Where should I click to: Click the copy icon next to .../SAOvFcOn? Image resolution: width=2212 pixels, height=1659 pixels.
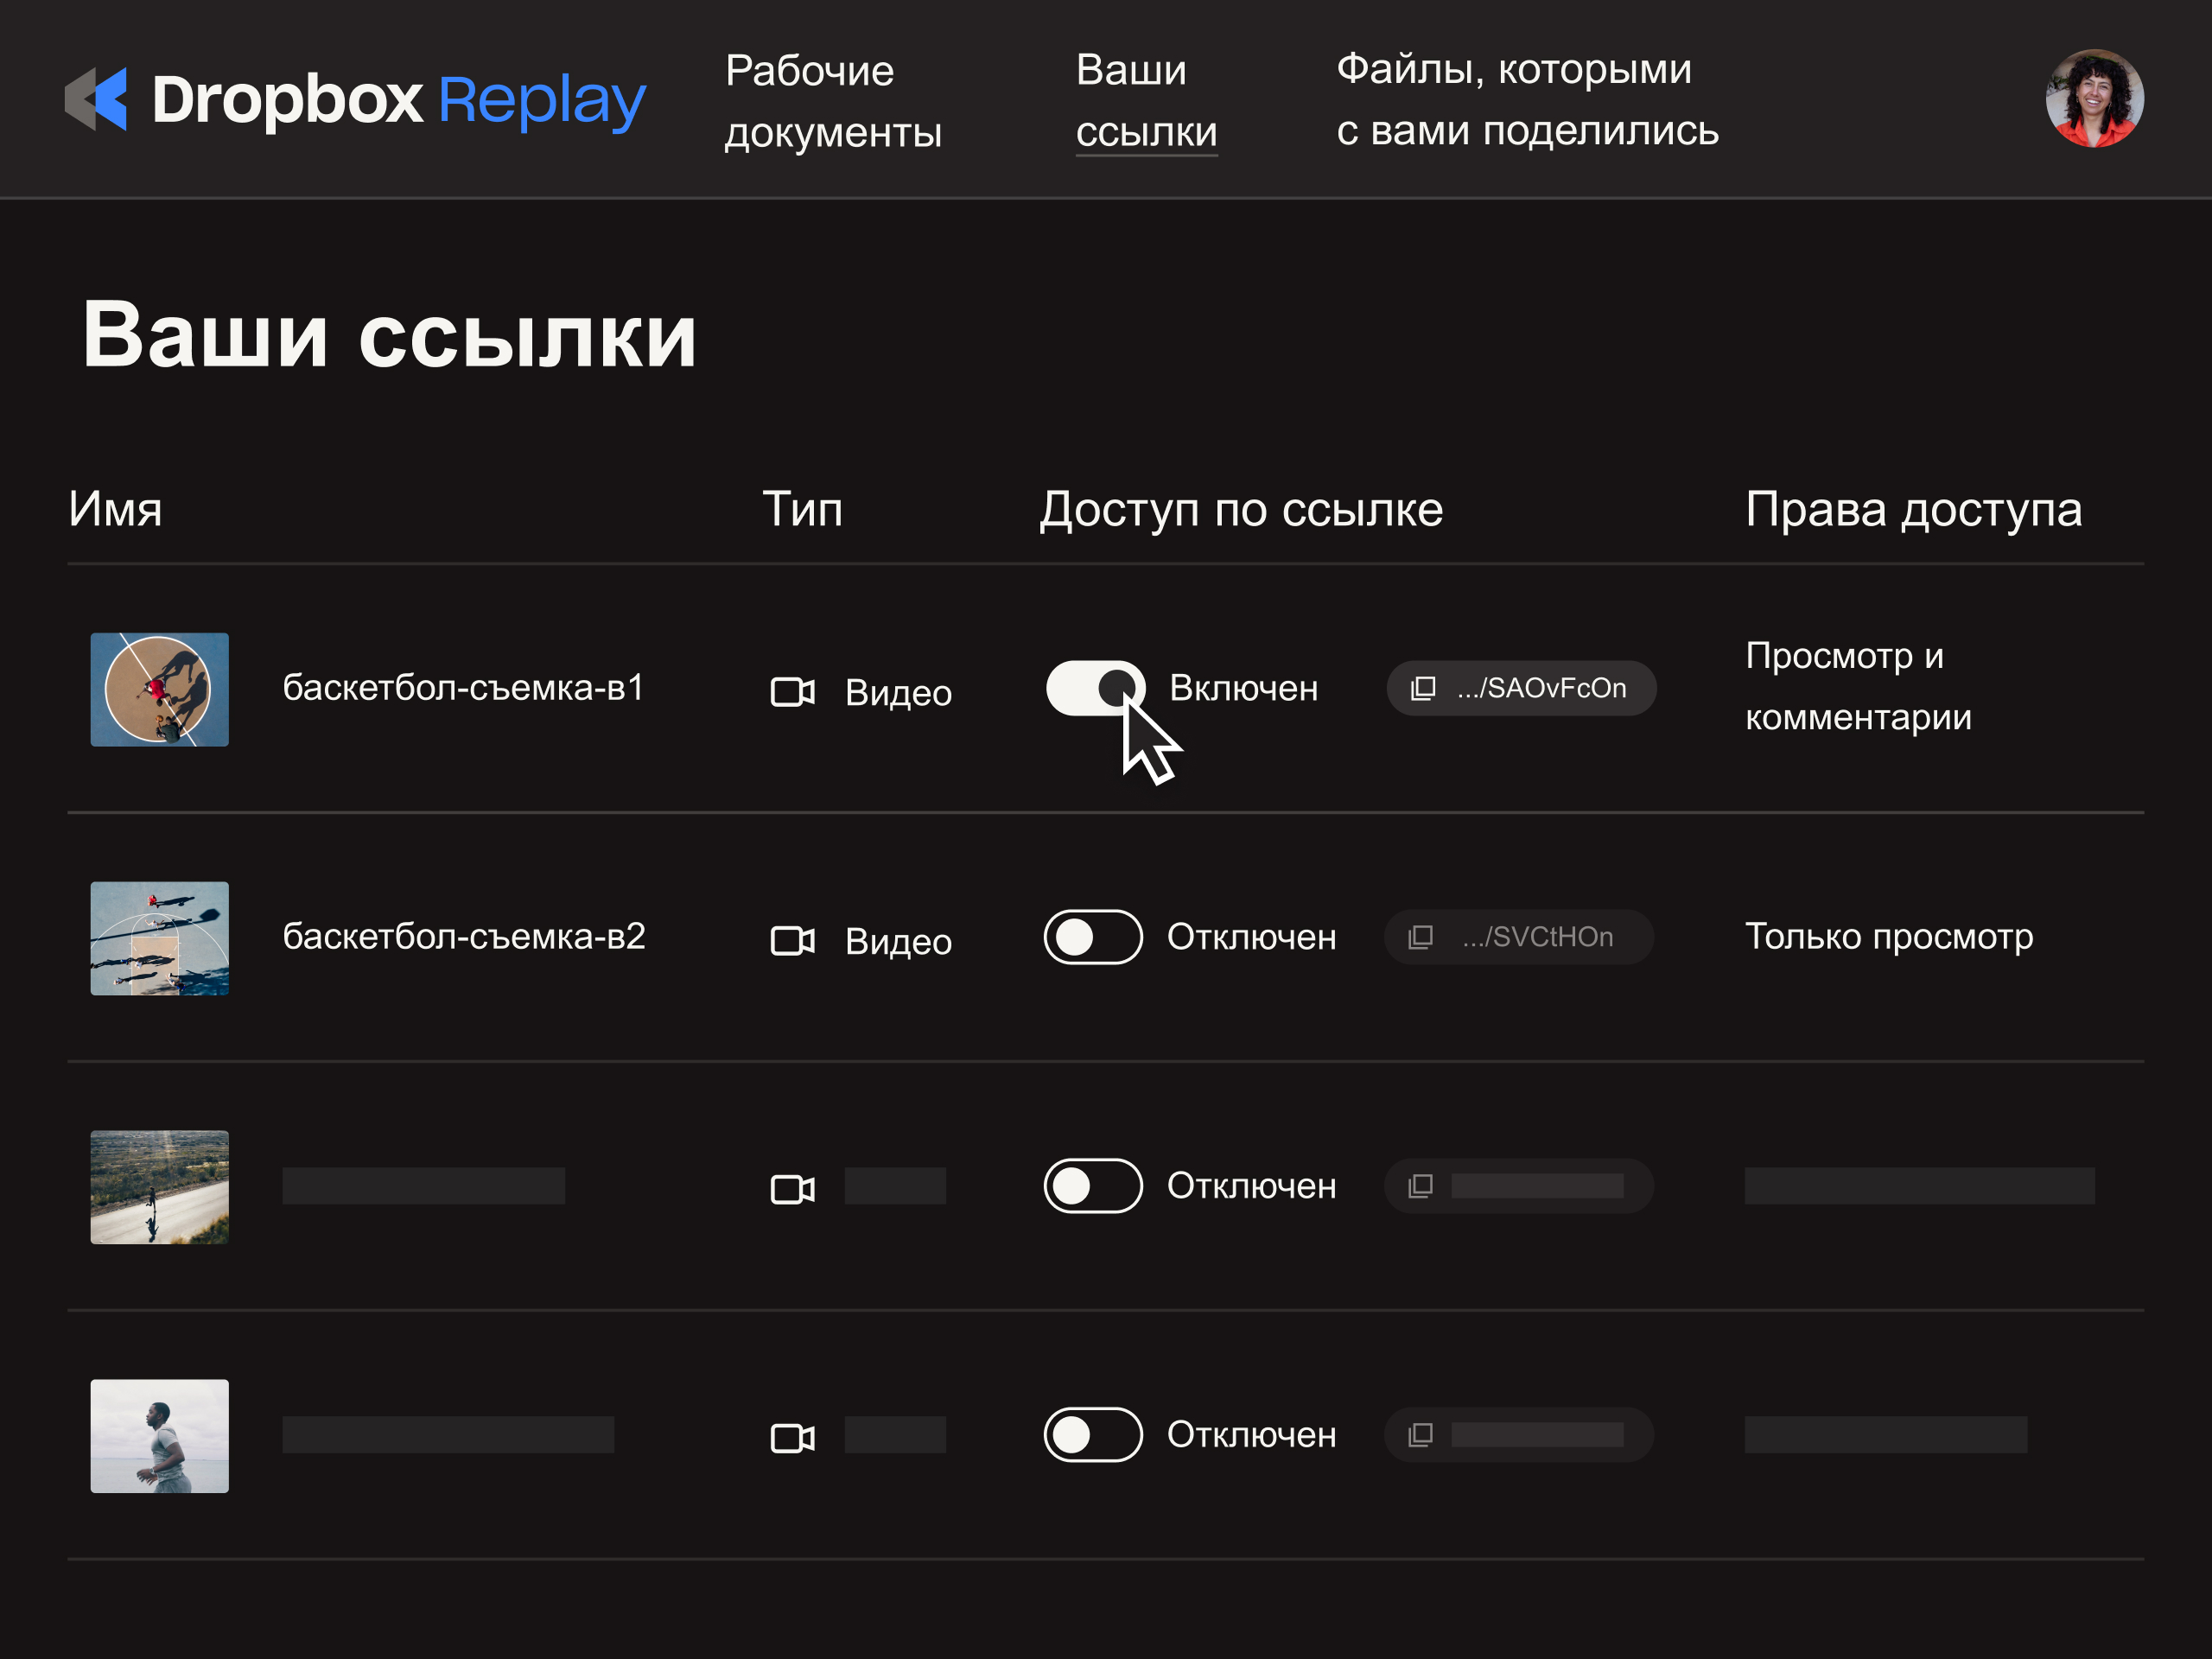1422,688
